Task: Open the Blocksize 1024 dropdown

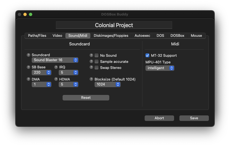Action: point(108,84)
